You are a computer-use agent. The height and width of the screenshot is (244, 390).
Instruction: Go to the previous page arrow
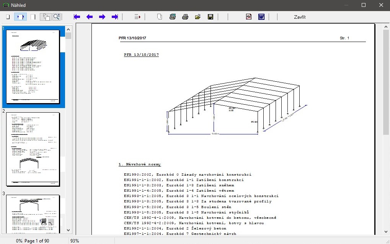pyautogui.click(x=90, y=17)
